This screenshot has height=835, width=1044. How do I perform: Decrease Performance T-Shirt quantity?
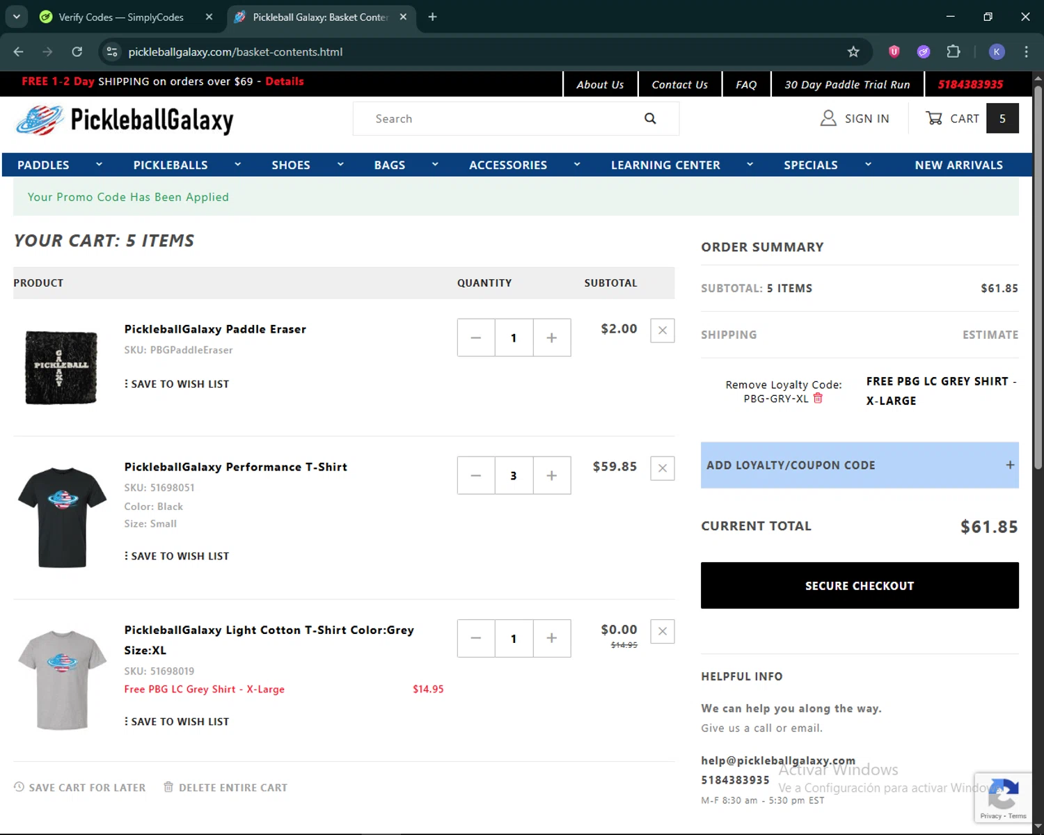click(476, 475)
